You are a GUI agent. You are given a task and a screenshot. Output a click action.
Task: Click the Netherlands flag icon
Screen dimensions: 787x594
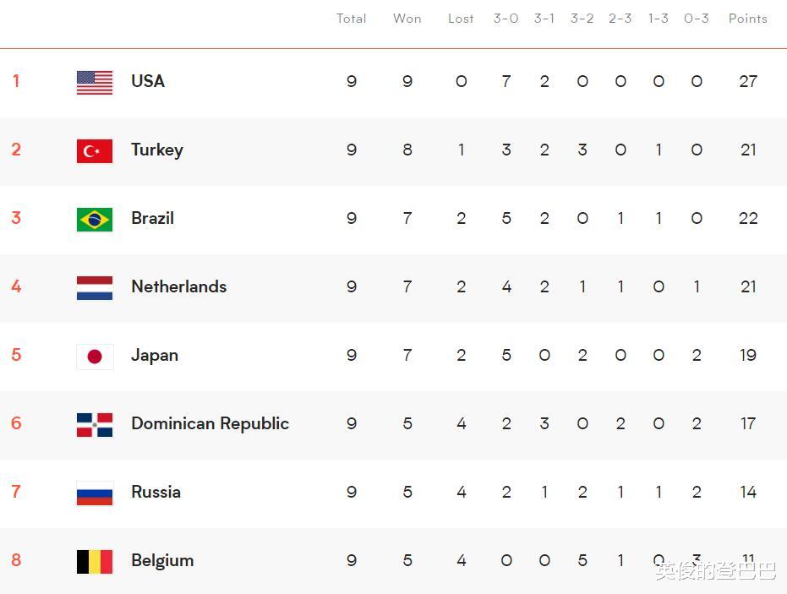95,287
